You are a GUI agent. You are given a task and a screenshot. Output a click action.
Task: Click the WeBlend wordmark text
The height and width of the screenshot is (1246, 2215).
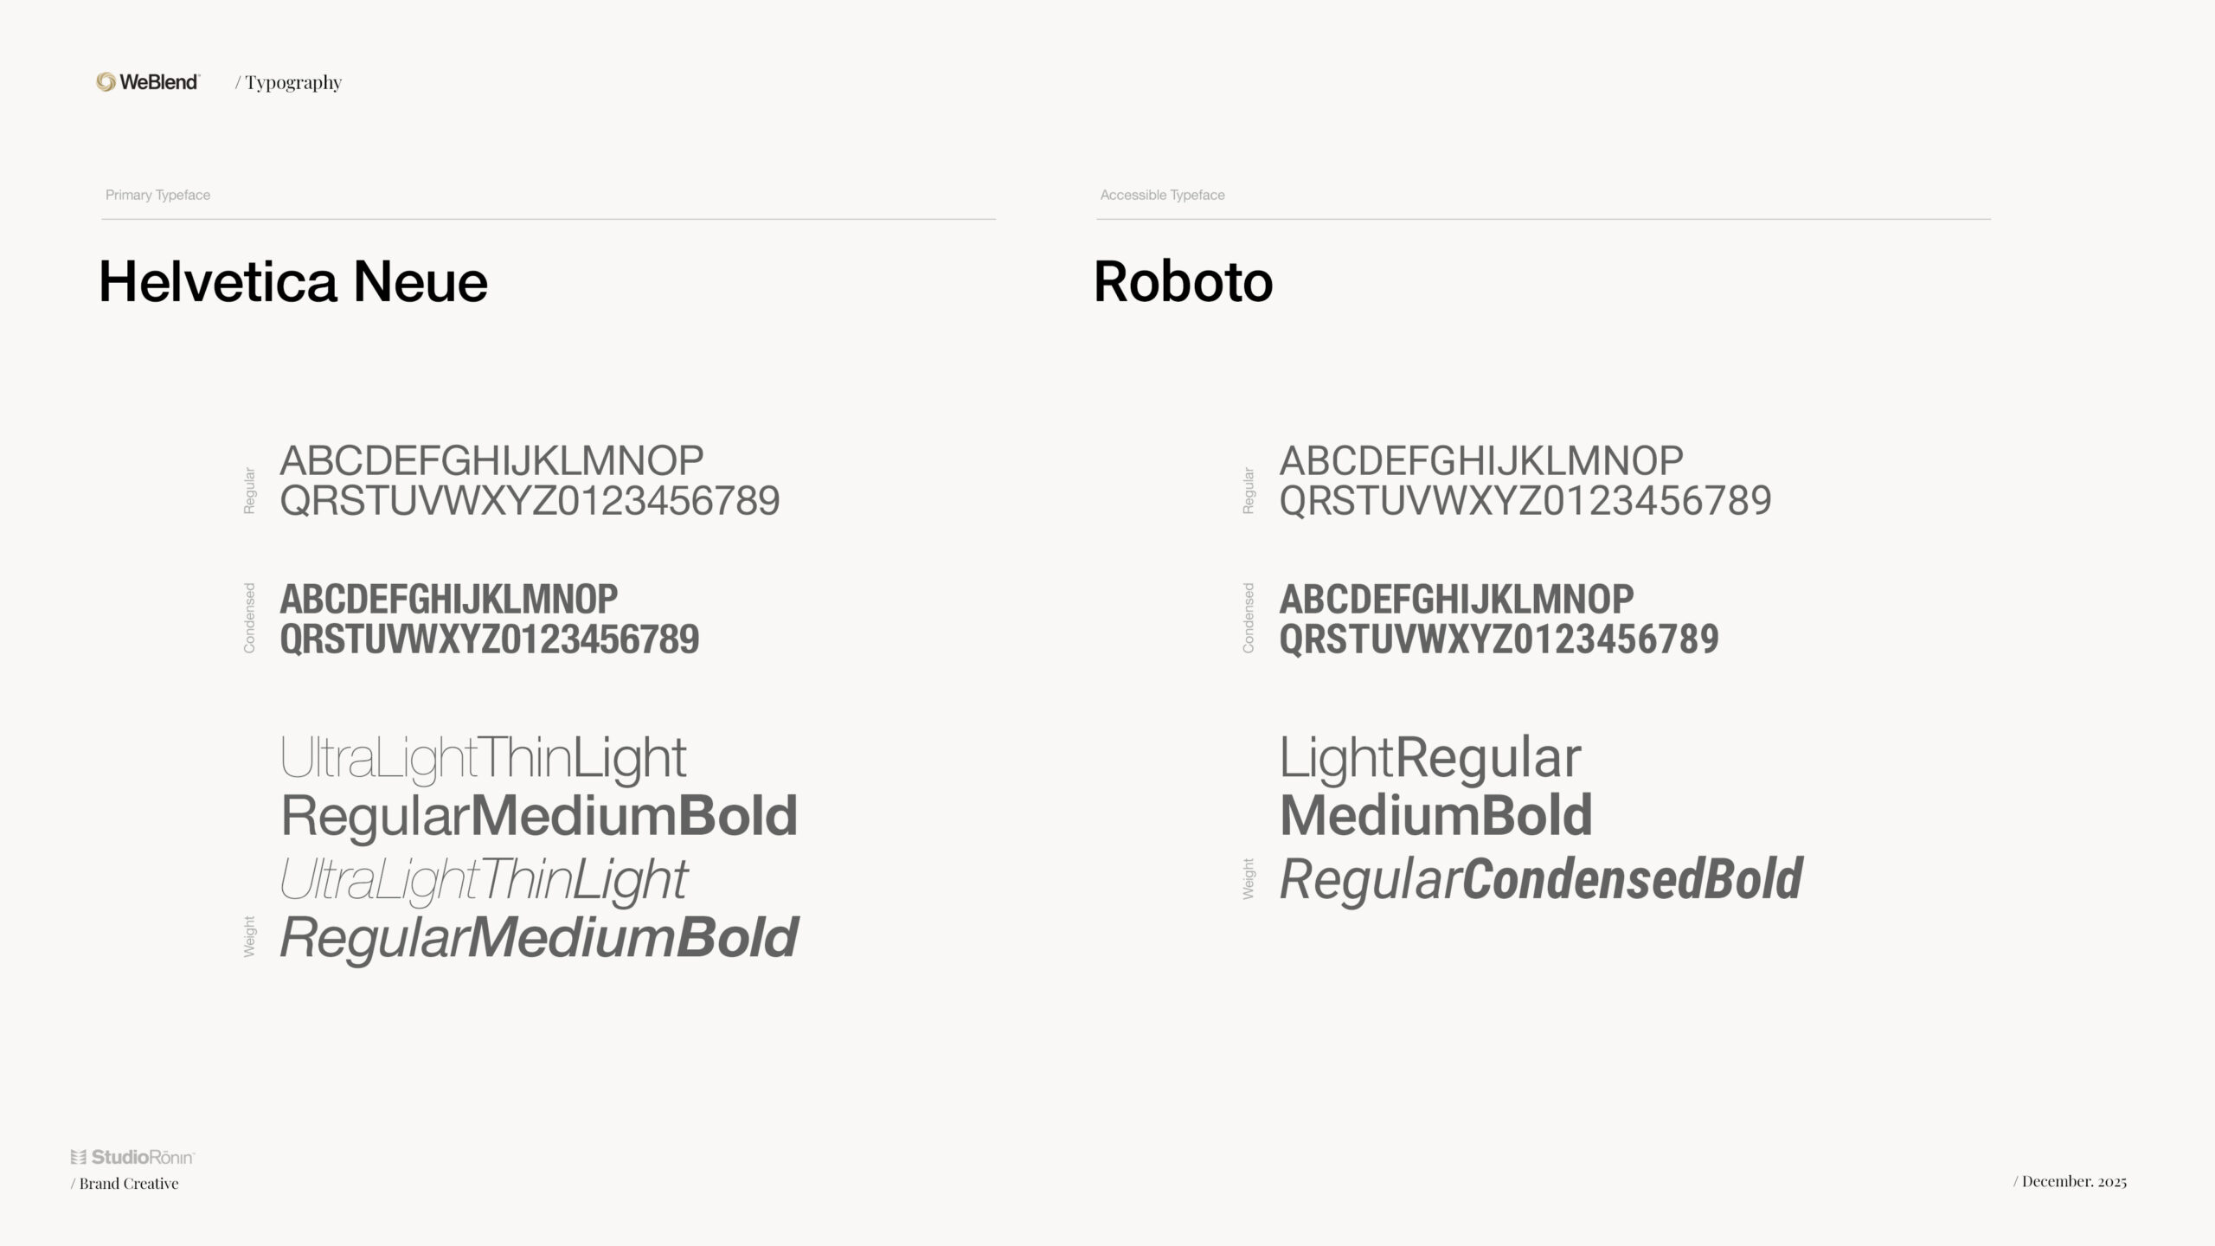point(159,82)
